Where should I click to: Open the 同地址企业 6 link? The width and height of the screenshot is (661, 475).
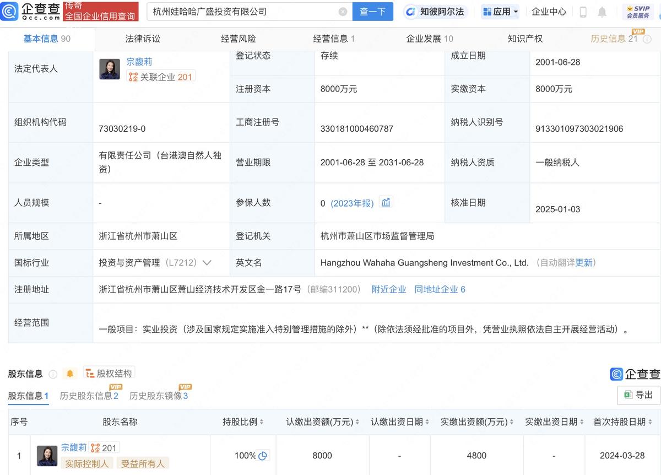(440, 289)
